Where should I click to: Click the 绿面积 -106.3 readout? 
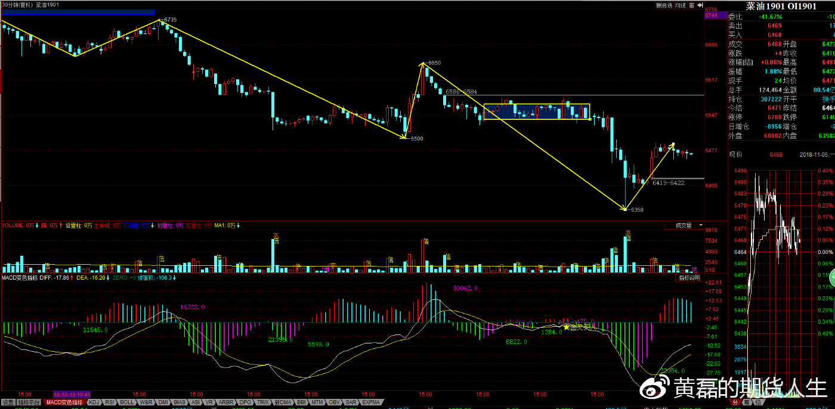click(x=154, y=278)
